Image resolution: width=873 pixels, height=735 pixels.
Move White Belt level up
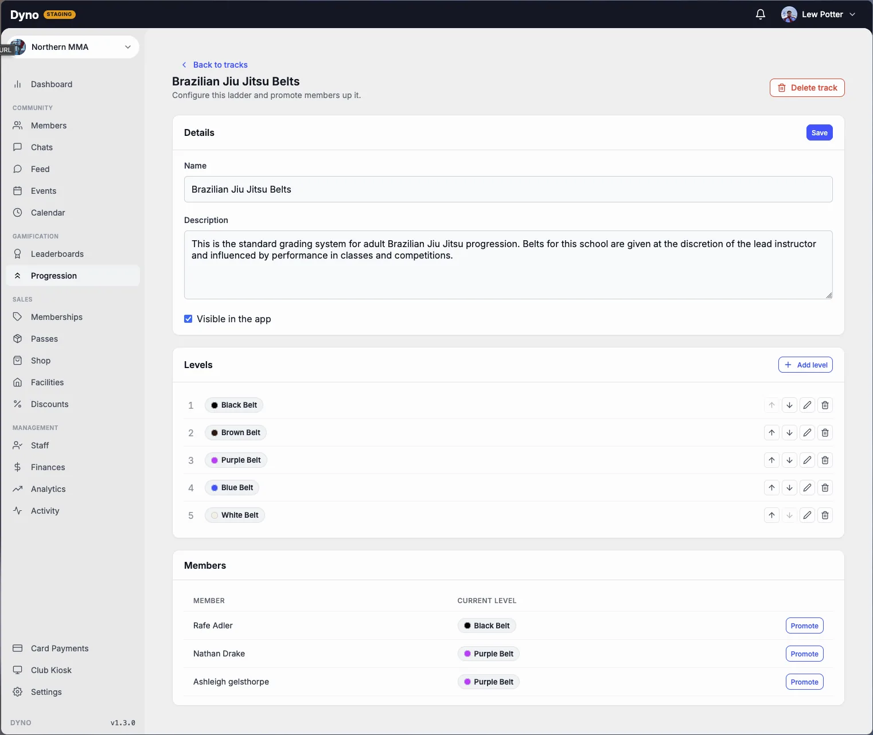coord(772,515)
